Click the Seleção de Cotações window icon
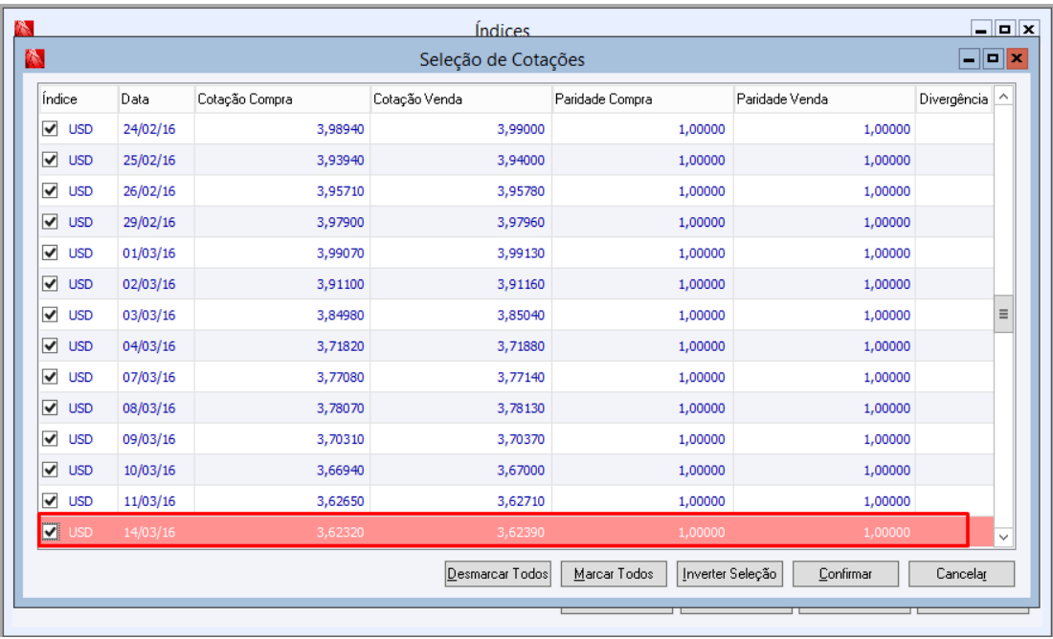Image resolution: width=1053 pixels, height=639 pixels. [34, 59]
